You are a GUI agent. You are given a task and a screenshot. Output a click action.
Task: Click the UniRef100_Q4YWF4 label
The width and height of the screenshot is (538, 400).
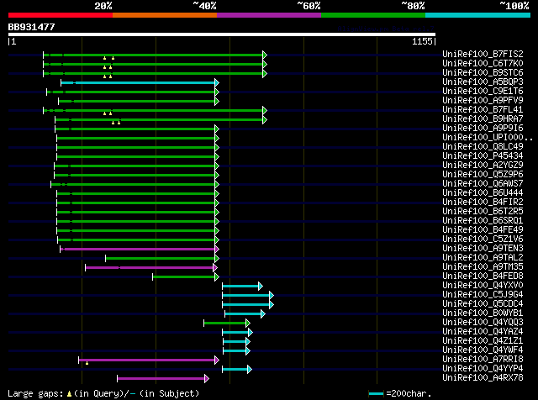pyautogui.click(x=483, y=350)
